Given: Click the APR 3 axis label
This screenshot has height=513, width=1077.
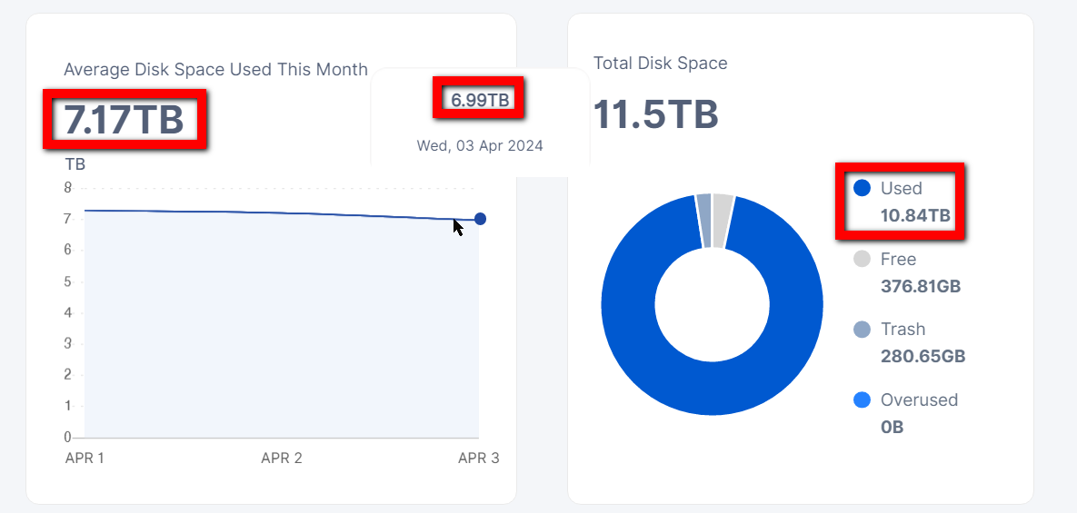Looking at the screenshot, I should [x=478, y=459].
